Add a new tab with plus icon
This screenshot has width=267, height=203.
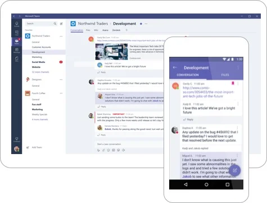126,30
